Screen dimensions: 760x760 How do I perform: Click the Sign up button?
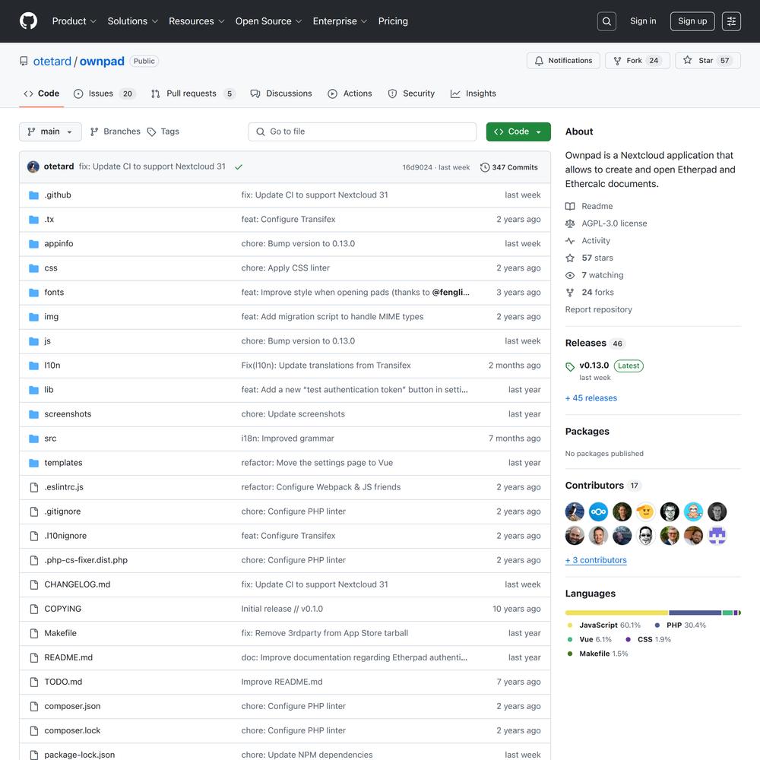pos(692,21)
